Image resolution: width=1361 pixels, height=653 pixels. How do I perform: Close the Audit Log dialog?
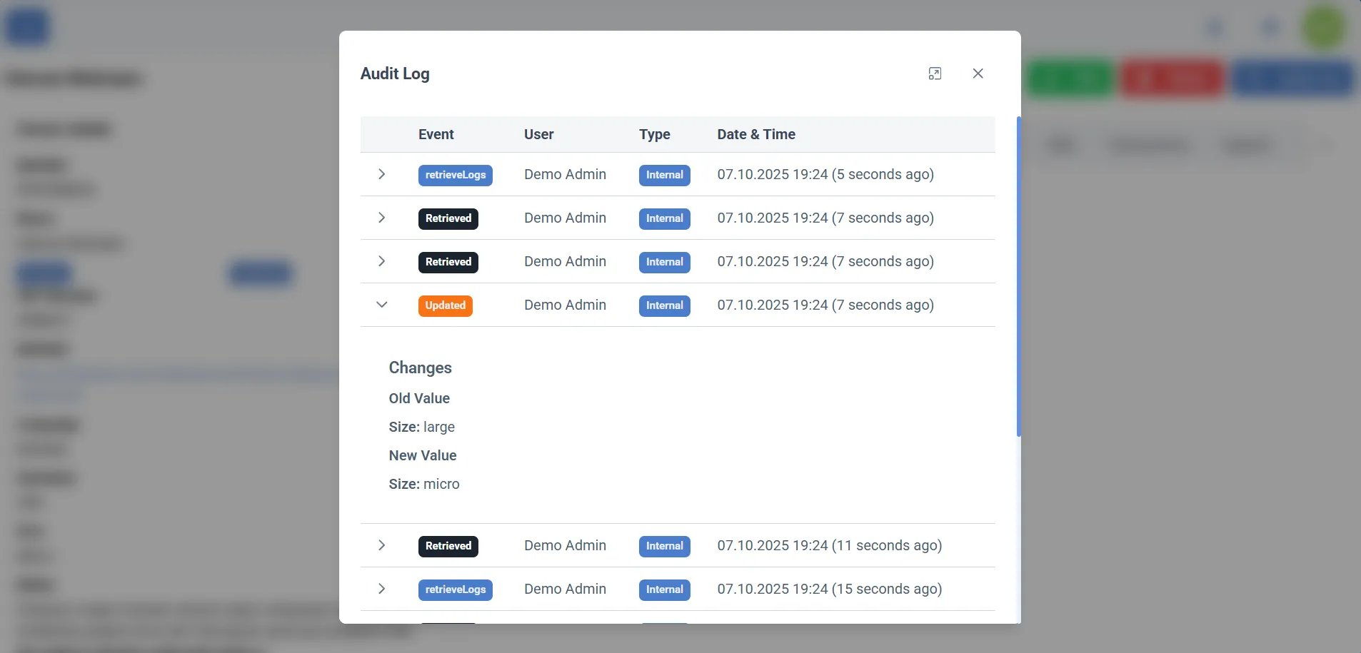(978, 73)
